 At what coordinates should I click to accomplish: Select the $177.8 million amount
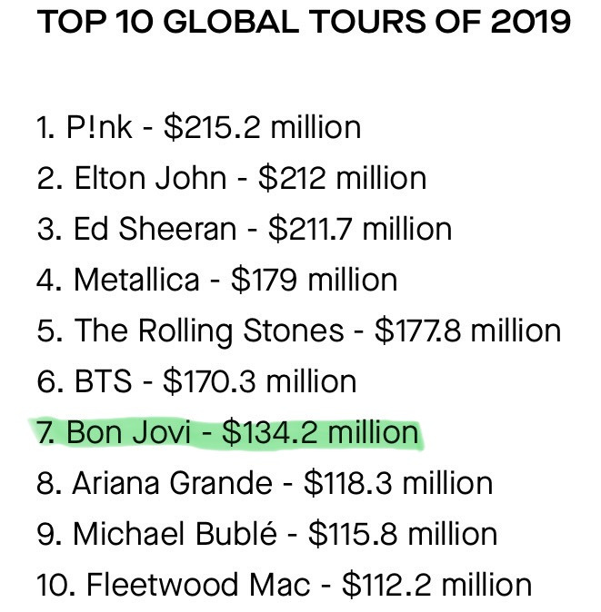pos(467,330)
